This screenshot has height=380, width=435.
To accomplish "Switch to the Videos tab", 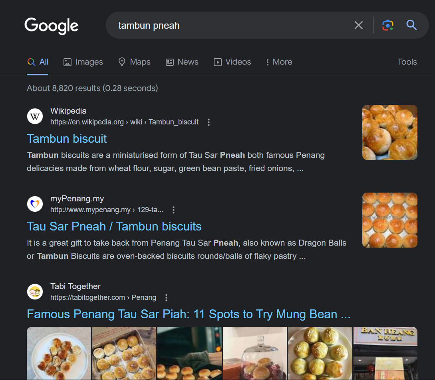I will pyautogui.click(x=232, y=62).
